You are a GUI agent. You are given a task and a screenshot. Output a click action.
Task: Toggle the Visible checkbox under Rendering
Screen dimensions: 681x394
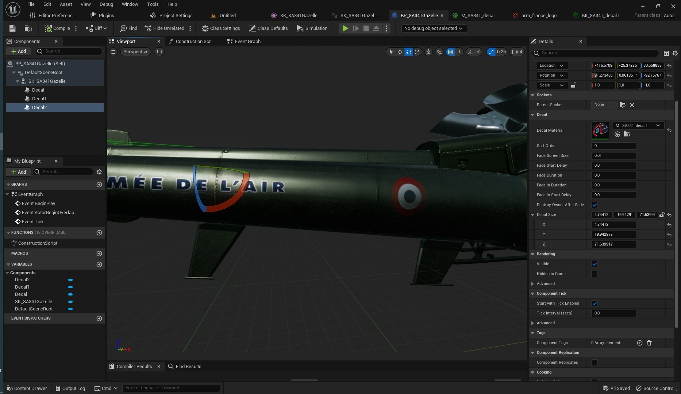tap(595, 264)
